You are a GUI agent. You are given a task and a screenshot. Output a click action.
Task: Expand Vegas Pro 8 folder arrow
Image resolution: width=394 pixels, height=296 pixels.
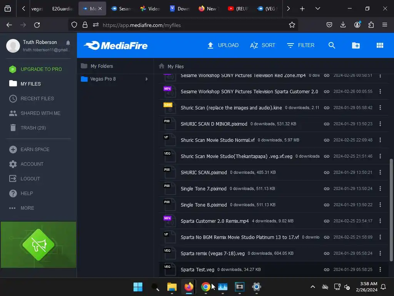(147, 79)
